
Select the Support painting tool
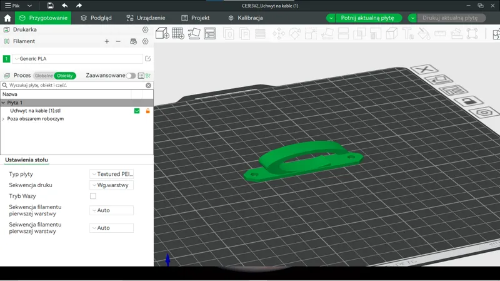pos(376,34)
